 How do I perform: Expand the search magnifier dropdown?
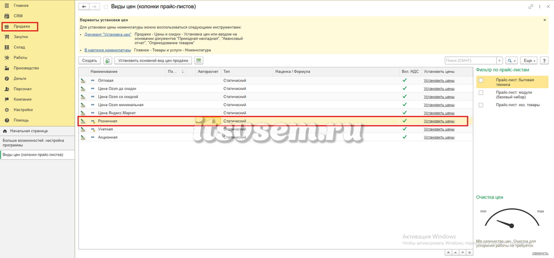511,61
